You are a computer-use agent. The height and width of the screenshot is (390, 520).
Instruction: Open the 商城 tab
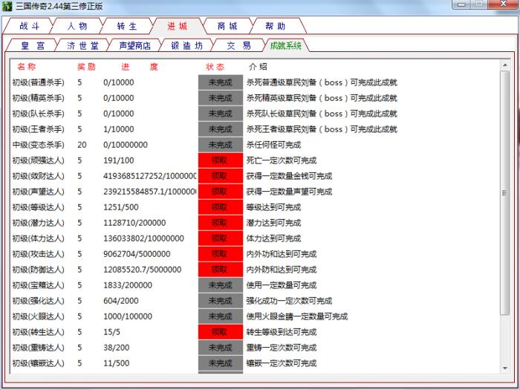227,26
